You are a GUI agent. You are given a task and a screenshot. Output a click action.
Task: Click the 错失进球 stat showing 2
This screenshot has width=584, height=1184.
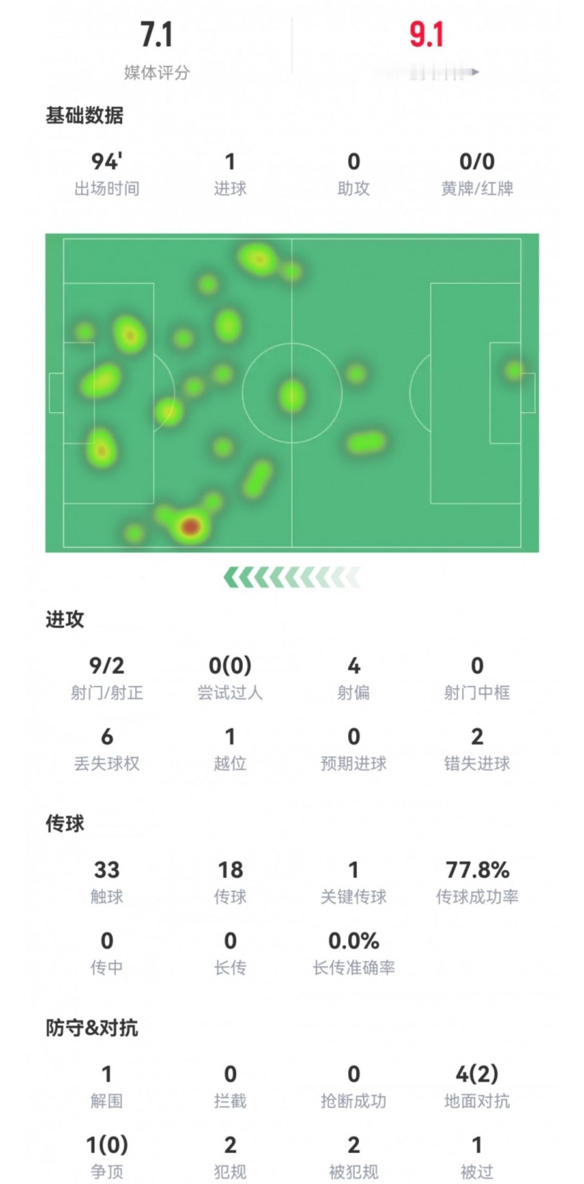point(477,749)
